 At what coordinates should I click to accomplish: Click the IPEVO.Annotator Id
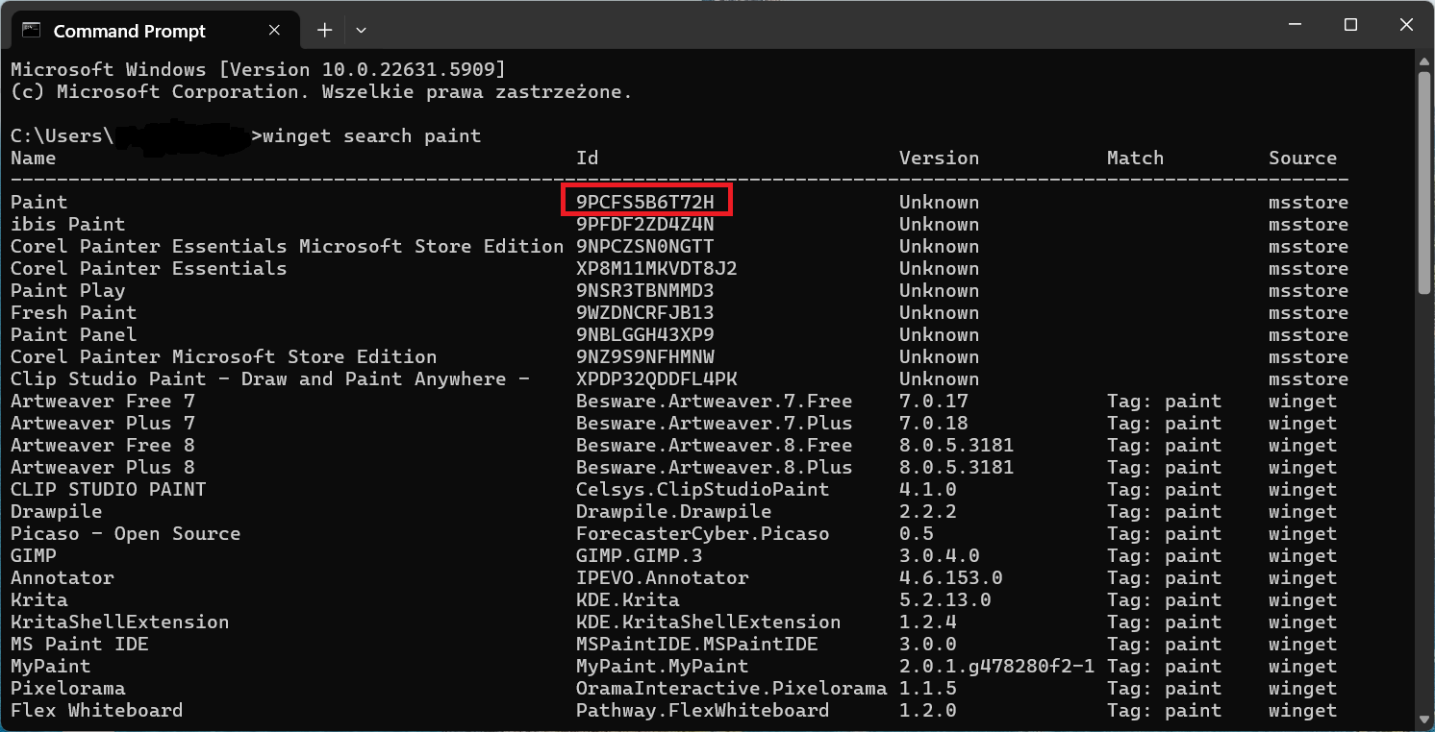tap(663, 578)
